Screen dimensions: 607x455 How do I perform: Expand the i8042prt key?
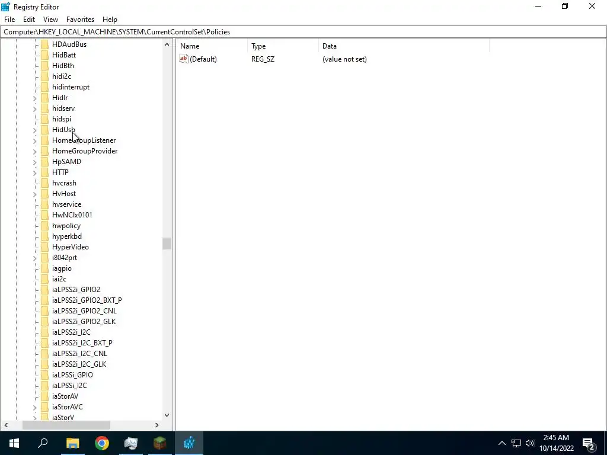click(x=34, y=258)
